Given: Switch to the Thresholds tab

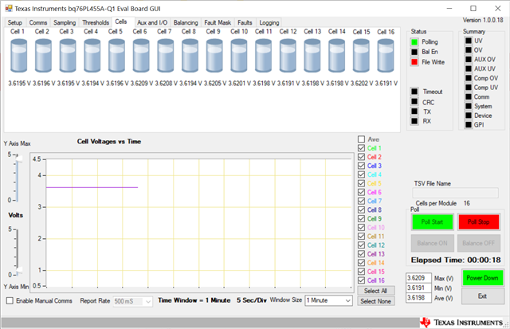Looking at the screenshot, I should click(x=96, y=22).
